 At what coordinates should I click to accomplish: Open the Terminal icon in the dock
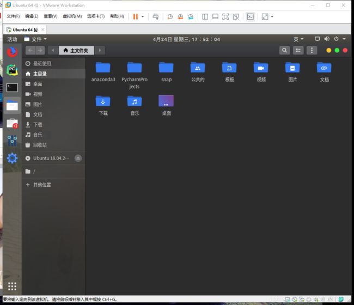coord(12,87)
